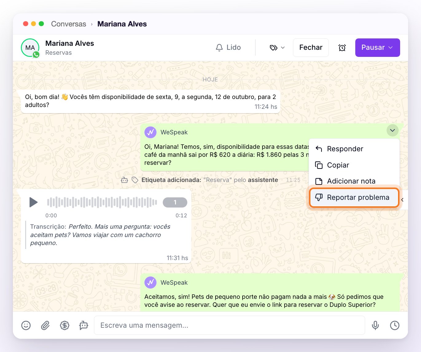The width and height of the screenshot is (421, 352).
Task: Click first WeSpeak sender avatar icon
Action: 150,132
